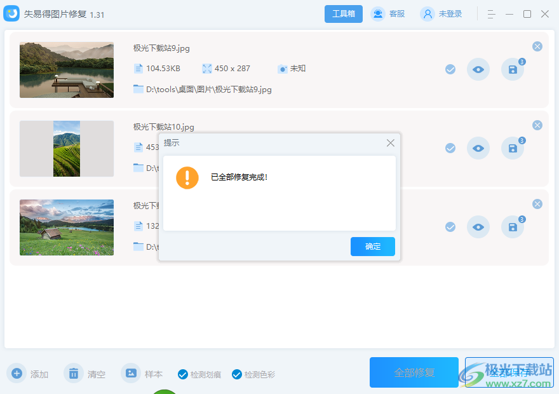
Task: Click the path D:\tools\桌面\图片\极光下载站9.jpg
Action: 209,90
